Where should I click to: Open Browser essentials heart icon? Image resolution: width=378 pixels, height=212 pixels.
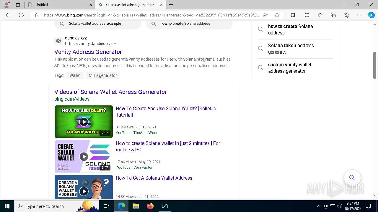(x=346, y=15)
